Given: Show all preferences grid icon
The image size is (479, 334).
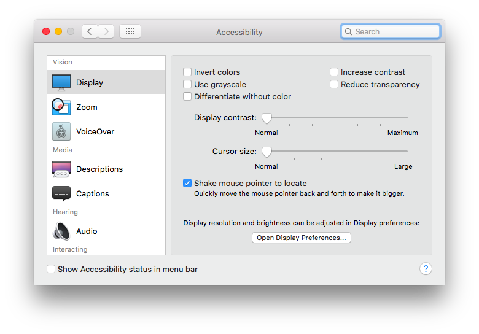Looking at the screenshot, I should [130, 31].
